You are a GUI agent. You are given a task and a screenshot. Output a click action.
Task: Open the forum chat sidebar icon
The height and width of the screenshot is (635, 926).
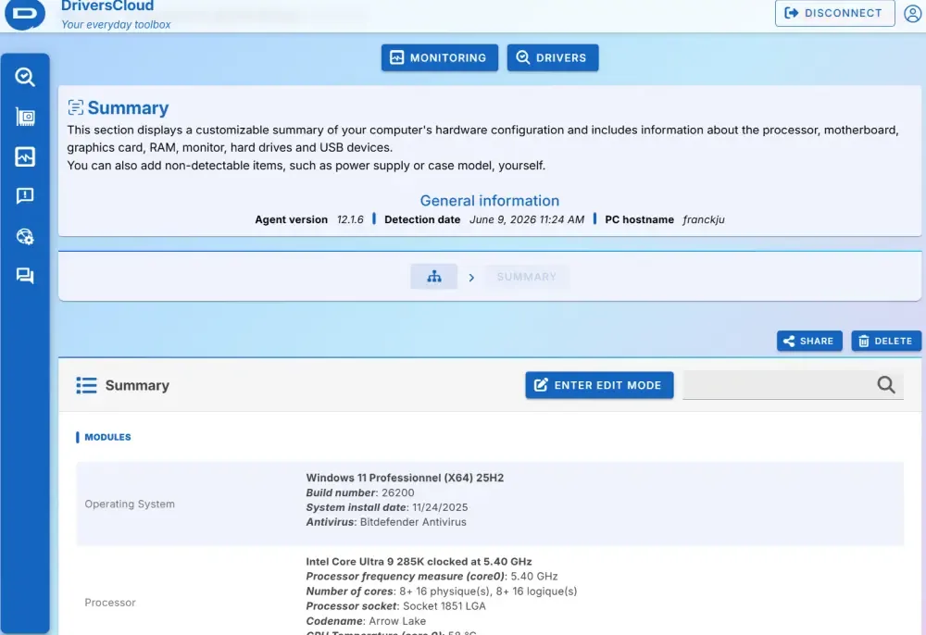(25, 276)
